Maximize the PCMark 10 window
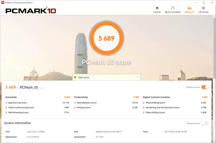This screenshot has height=143, width=216. (204, 2)
